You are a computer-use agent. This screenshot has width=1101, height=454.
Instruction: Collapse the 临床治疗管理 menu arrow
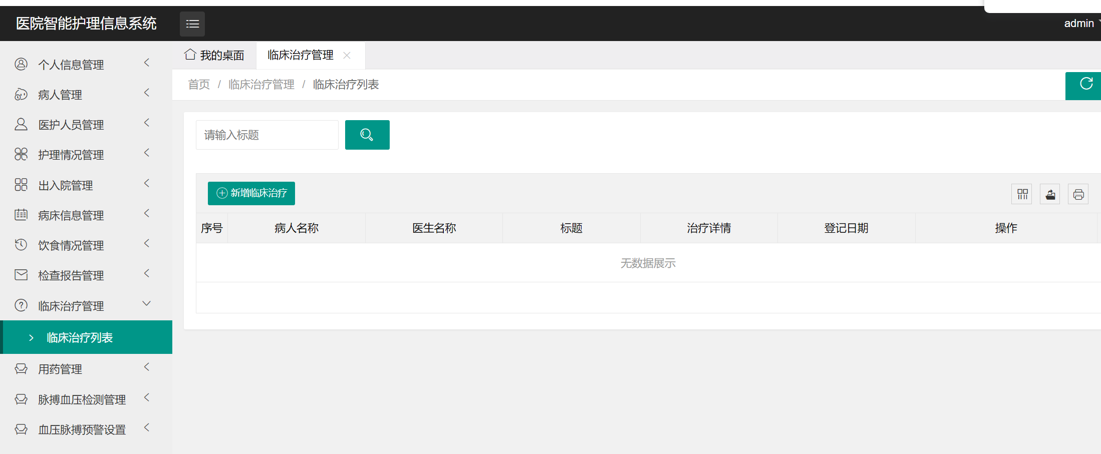click(x=147, y=303)
